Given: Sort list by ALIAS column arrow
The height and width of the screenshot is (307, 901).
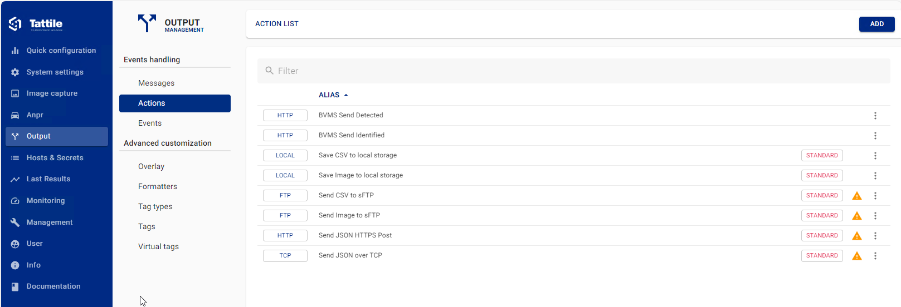Looking at the screenshot, I should click(346, 95).
